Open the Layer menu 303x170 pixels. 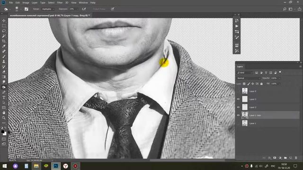(x=35, y=3)
